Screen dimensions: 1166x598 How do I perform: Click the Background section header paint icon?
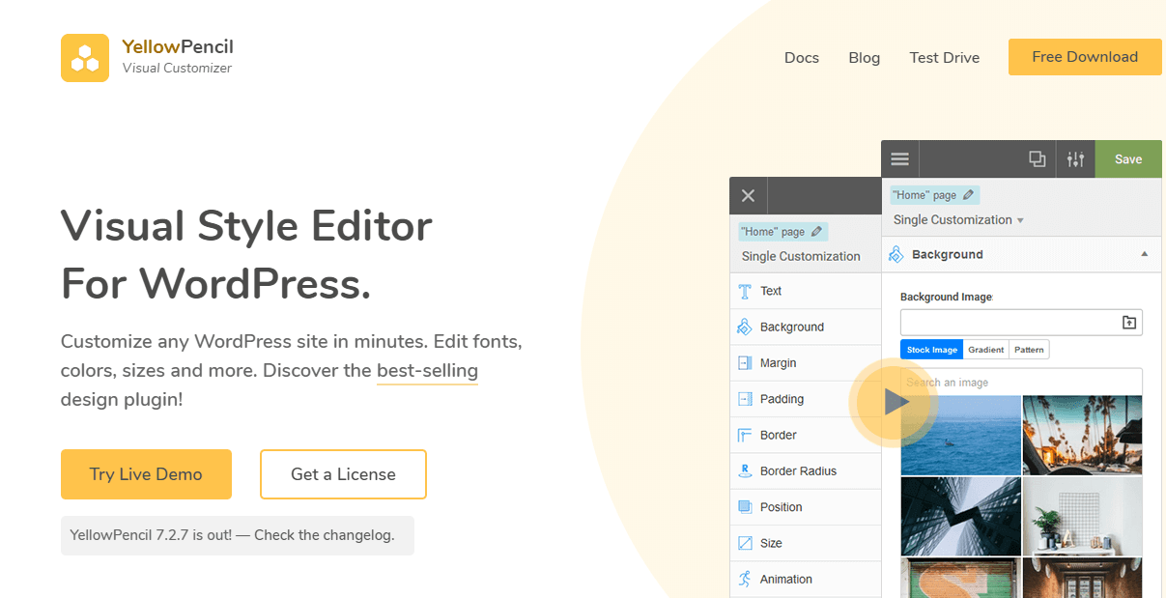(896, 254)
